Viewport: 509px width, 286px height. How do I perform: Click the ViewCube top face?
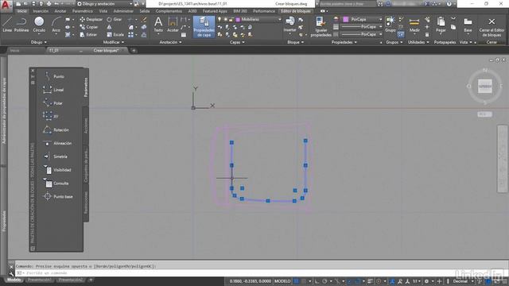[x=484, y=87]
